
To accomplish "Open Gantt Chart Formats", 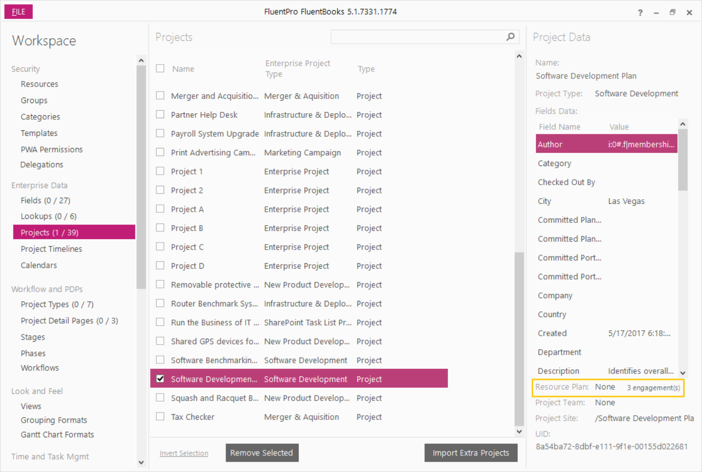I will [x=57, y=435].
